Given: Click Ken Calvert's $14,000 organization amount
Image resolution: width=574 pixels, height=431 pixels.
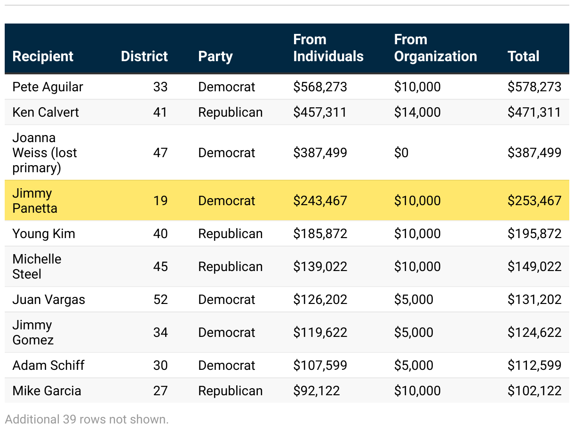Looking at the screenshot, I should (x=417, y=112).
